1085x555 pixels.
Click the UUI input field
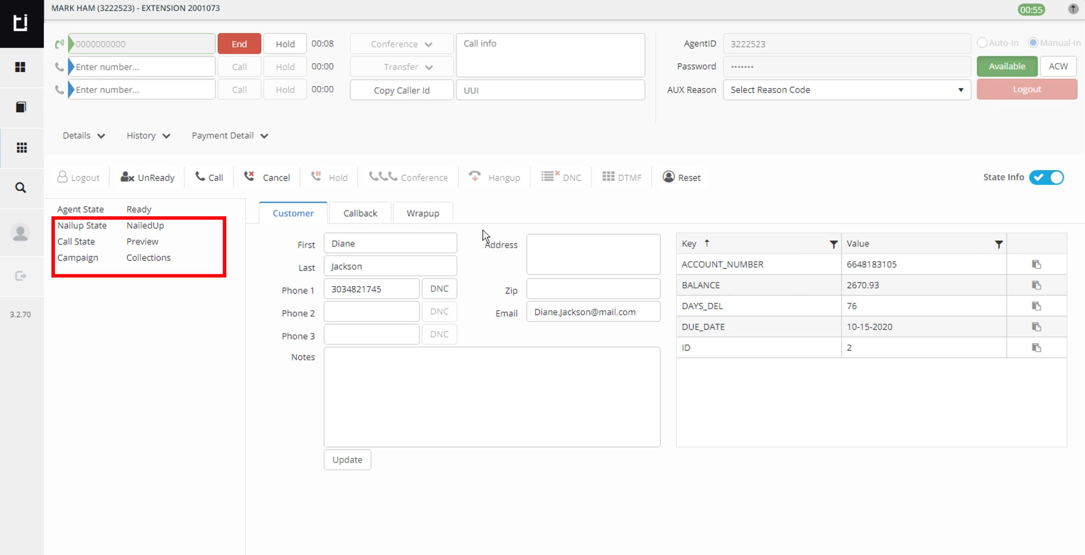[x=550, y=90]
